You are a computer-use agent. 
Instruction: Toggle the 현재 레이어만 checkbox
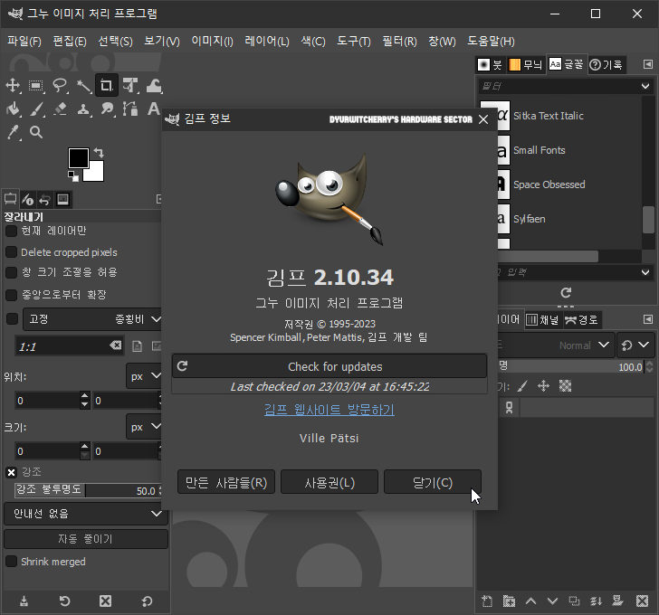11,231
